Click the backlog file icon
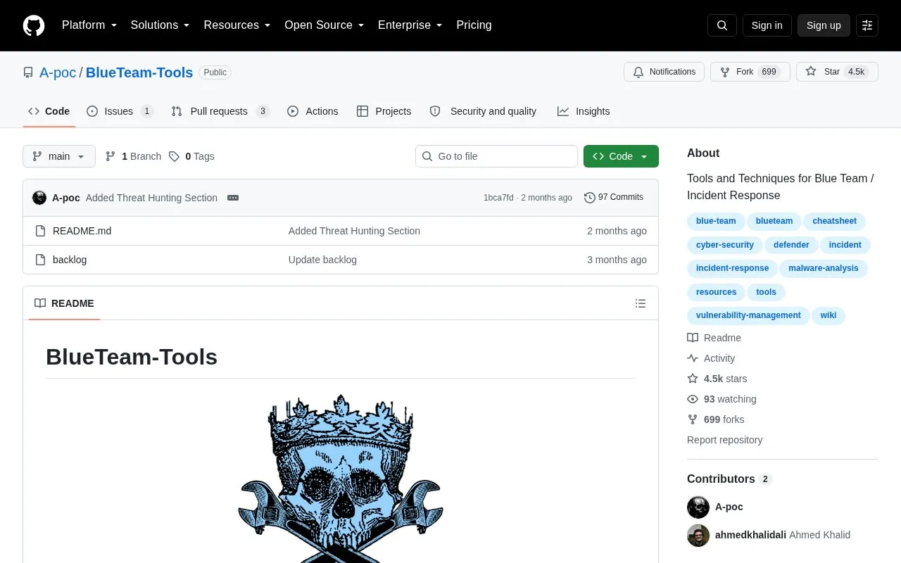The image size is (901, 563). (x=40, y=260)
